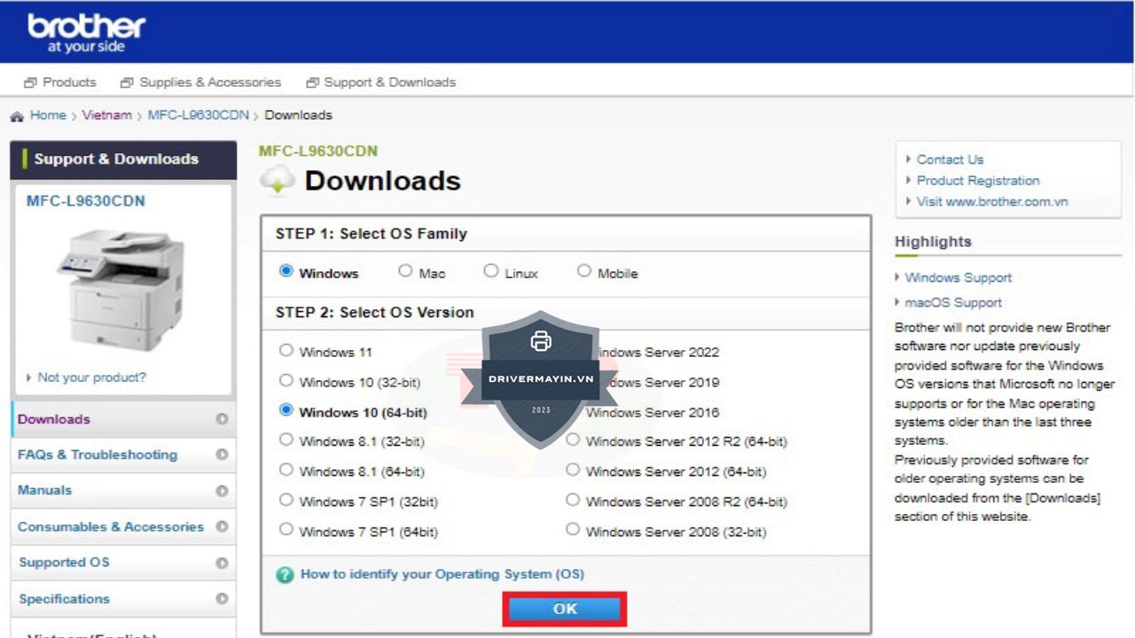Open the Products menu
1135x638 pixels.
click(60, 82)
